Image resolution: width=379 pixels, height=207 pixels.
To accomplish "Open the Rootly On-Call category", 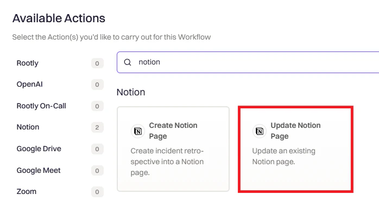I will (60, 106).
